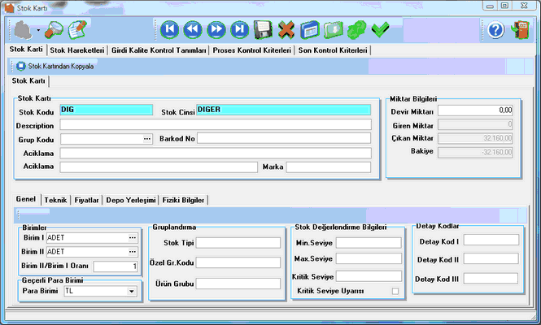541x325 pixels.
Task: Select the top Stok Kartı tab
Action: (x=26, y=50)
